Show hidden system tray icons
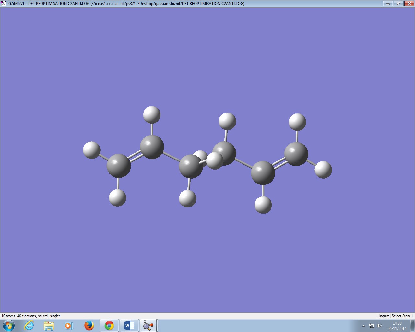The image size is (415, 332). pyautogui.click(x=363, y=326)
